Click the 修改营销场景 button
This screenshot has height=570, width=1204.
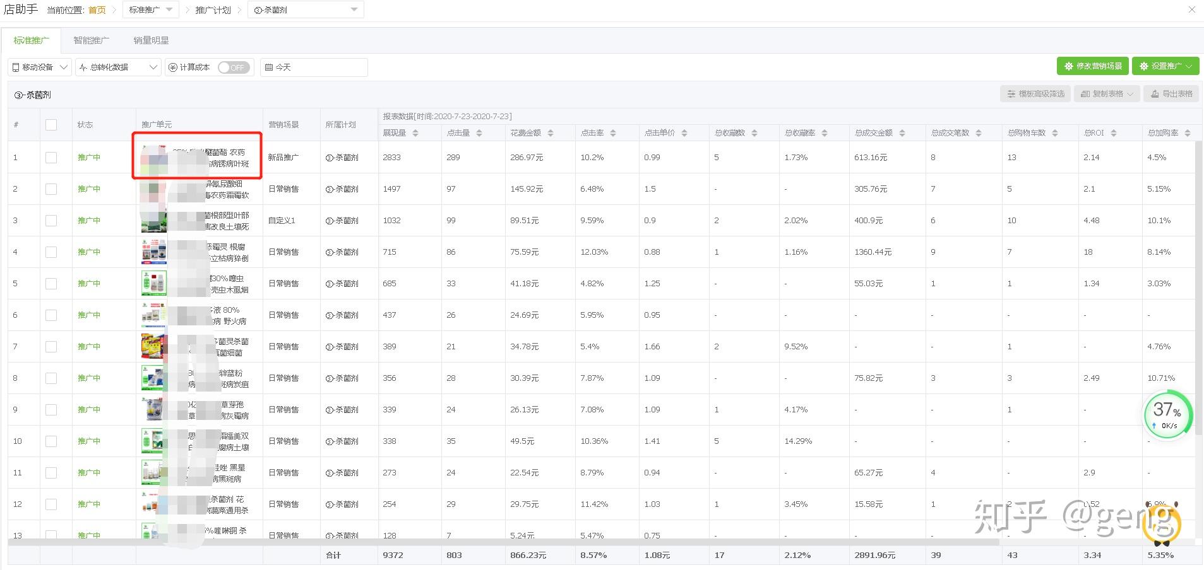click(x=1092, y=66)
